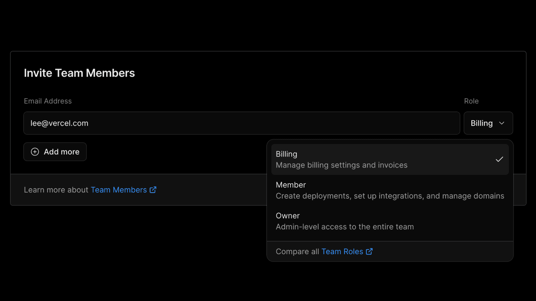This screenshot has height=301, width=536.
Task: Choose the Member role from the list
Action: (390, 190)
